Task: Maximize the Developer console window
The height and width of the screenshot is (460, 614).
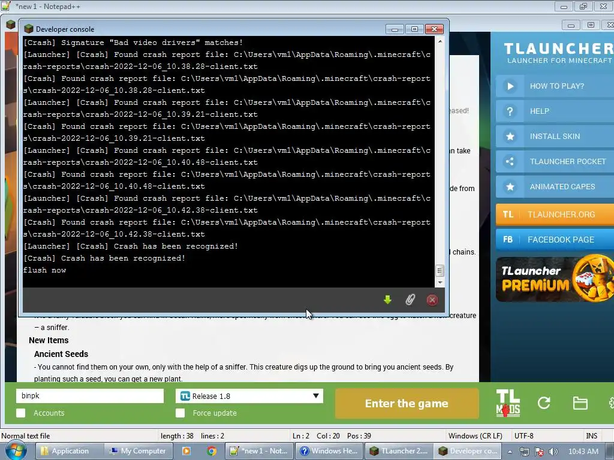Action: (414, 29)
